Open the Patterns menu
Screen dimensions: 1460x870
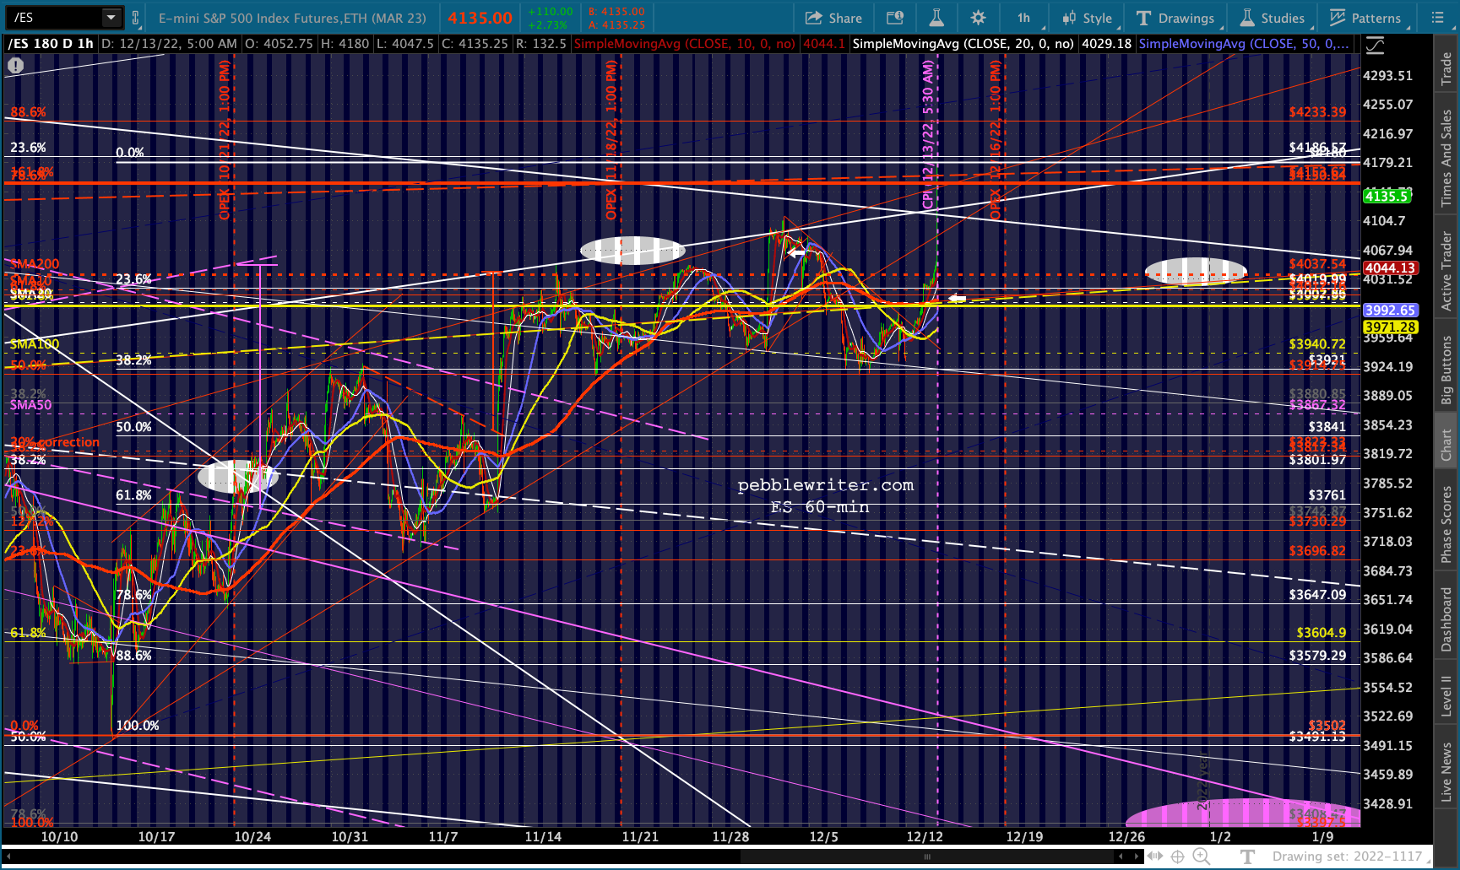click(1365, 18)
